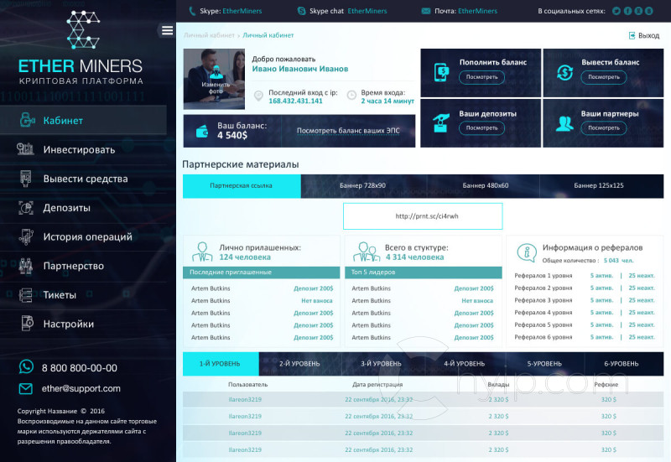Viewport: 671px width, 462px height.
Task: Click the Тикеты sidebar icon
Action: coord(26,295)
